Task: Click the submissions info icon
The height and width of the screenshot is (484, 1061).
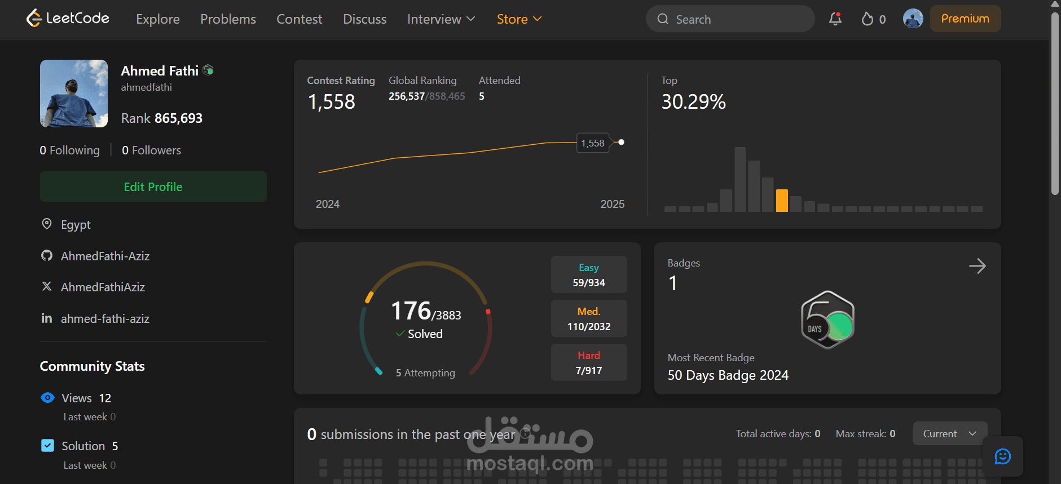Action: point(525,433)
